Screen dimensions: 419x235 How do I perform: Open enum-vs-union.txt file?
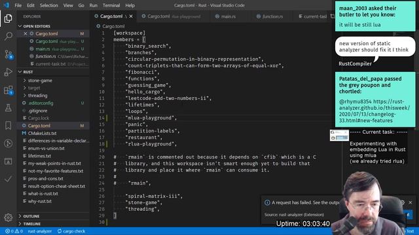[x=46, y=148]
